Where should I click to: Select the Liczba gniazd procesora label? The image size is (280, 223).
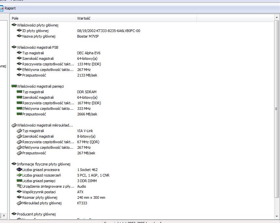coord(41,170)
